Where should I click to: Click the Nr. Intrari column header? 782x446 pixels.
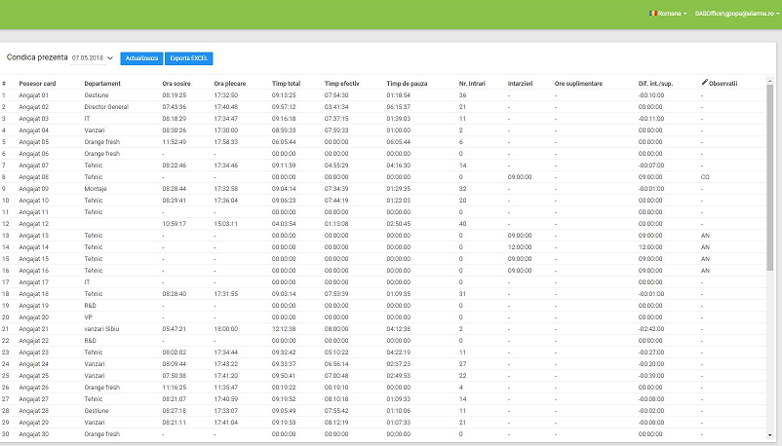click(x=472, y=84)
